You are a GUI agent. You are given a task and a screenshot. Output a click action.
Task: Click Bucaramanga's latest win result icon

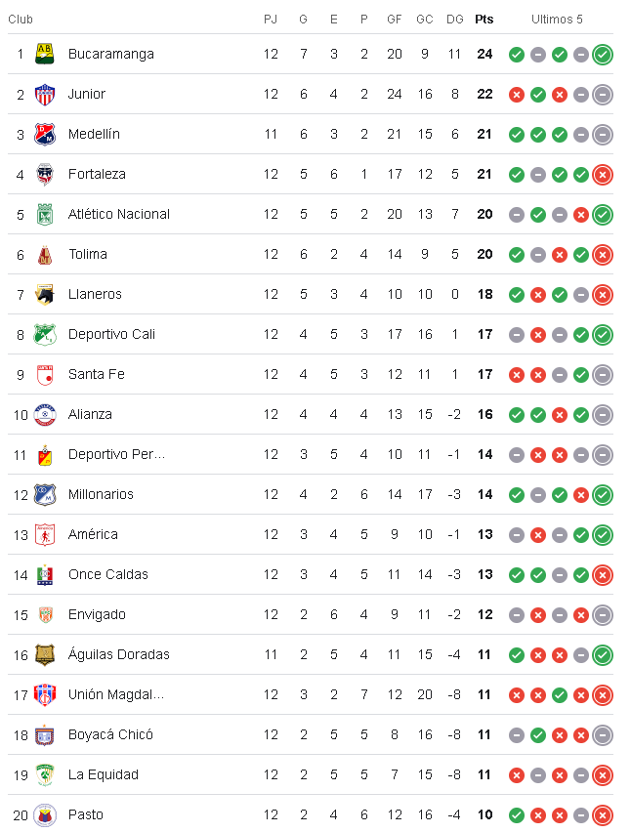[x=603, y=55]
